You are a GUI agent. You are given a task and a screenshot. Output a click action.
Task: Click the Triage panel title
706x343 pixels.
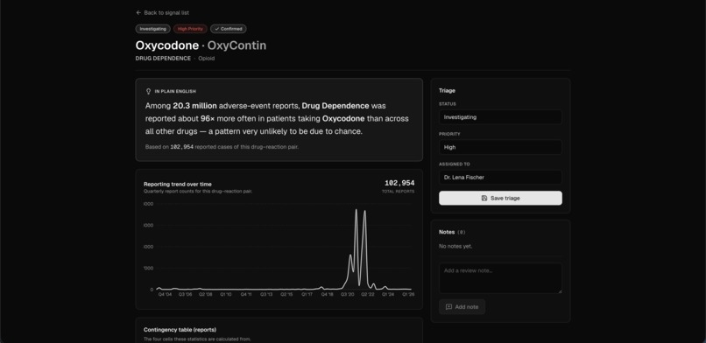click(x=447, y=90)
